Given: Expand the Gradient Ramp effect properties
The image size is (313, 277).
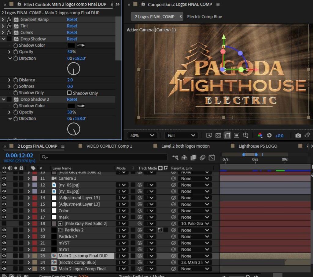Looking at the screenshot, I should (3, 20).
